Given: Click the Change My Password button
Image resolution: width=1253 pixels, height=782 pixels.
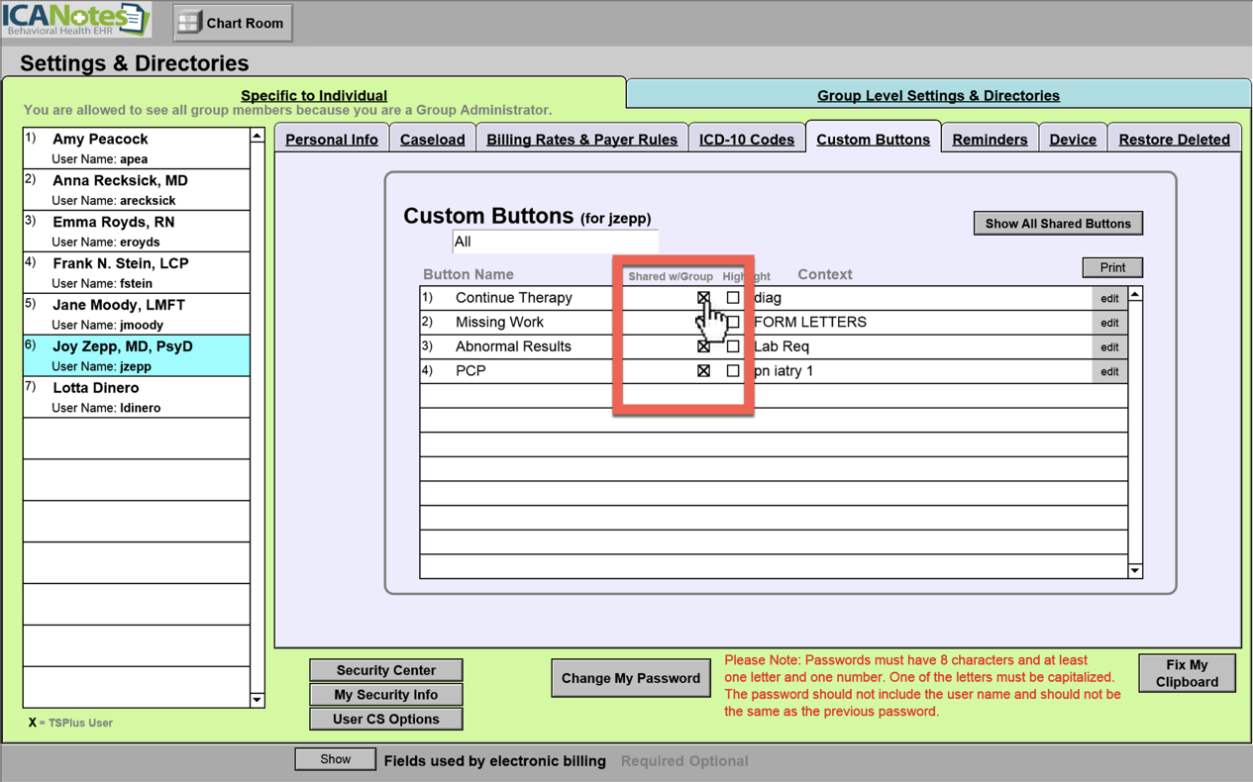Looking at the screenshot, I should pyautogui.click(x=630, y=678).
